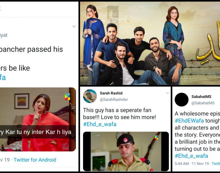Click SabahatMS's black circular avatar
220x173 pixels.
click(181, 99)
